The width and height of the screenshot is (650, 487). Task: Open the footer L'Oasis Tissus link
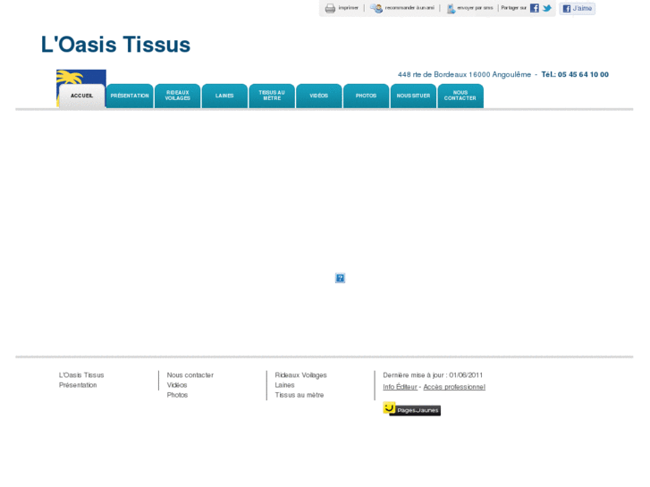(x=81, y=375)
